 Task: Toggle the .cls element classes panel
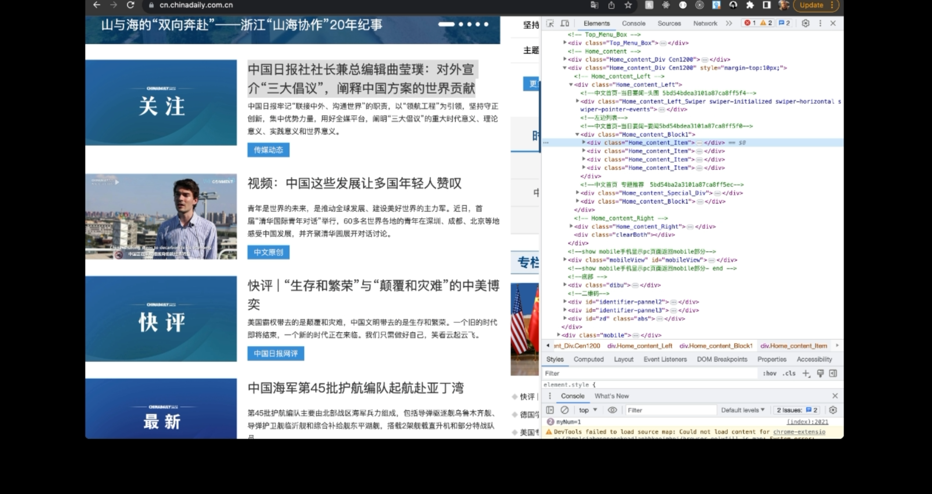click(x=789, y=373)
